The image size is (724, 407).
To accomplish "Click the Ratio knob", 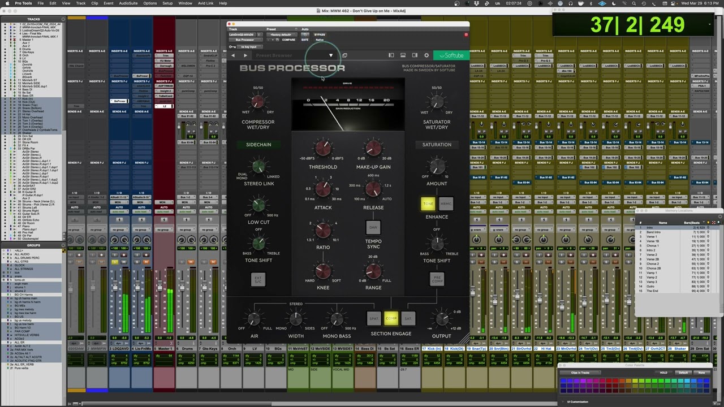I will click(323, 230).
